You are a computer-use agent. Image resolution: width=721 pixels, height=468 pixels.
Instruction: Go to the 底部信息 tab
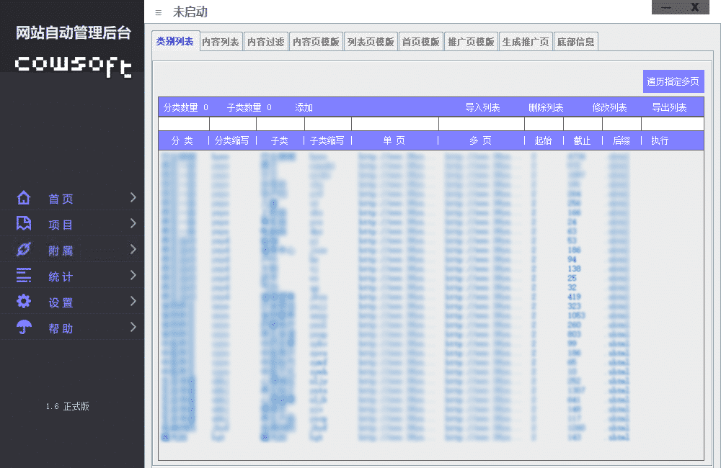[x=575, y=42]
